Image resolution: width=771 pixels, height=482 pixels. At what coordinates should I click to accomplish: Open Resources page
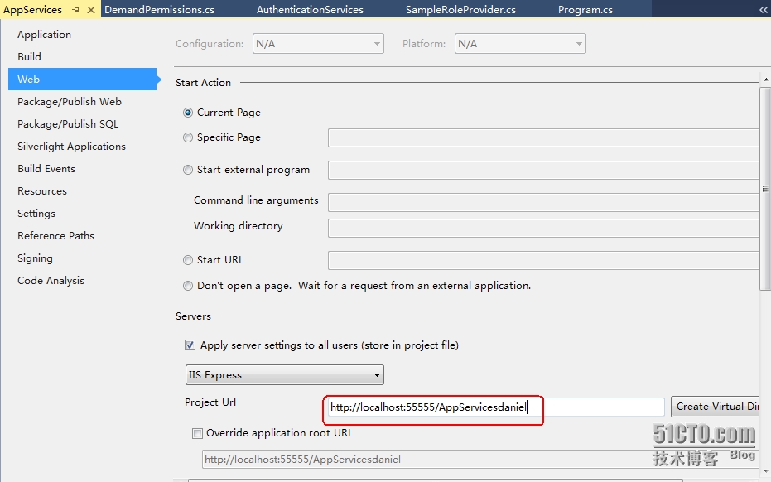click(x=42, y=190)
